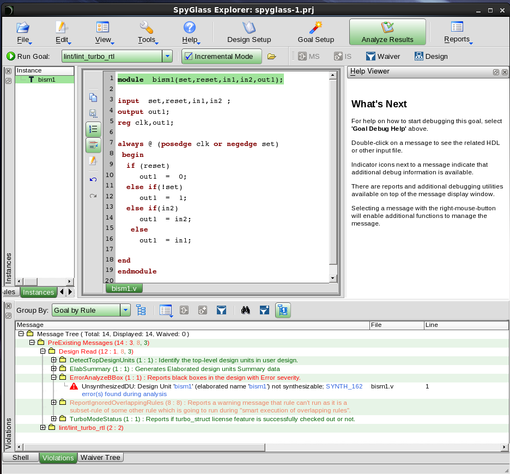510x474 pixels.
Task: Undock the Help Viewer panel
Action: (x=496, y=72)
